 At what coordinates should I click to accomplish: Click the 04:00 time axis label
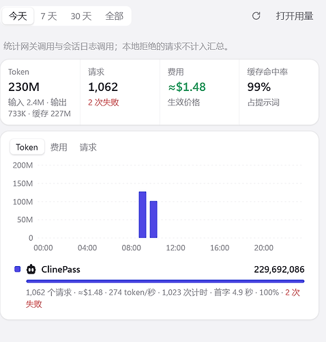[87, 248]
